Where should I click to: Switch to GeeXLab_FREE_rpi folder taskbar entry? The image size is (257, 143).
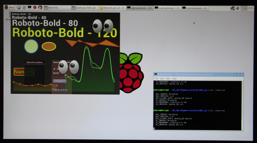[85, 8]
